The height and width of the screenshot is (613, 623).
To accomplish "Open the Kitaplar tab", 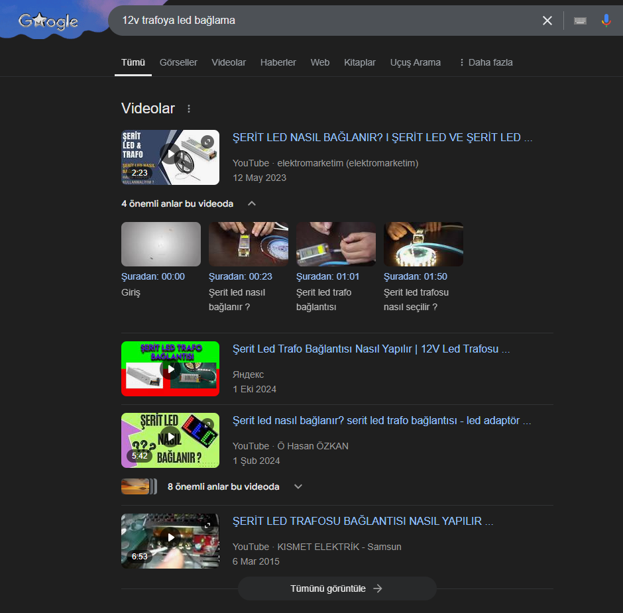I will point(360,62).
